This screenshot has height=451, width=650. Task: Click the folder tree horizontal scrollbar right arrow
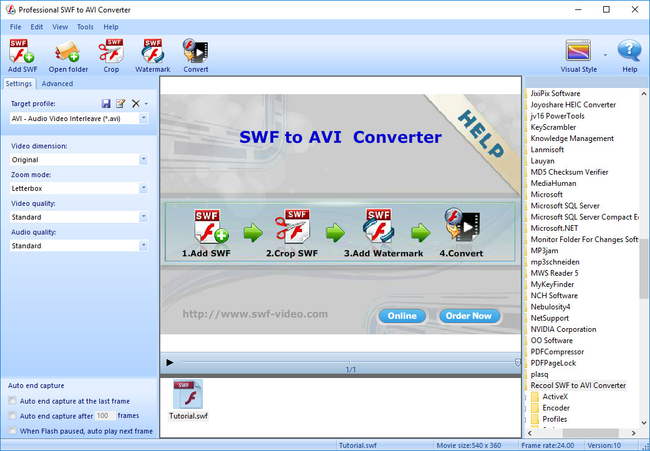coord(633,433)
